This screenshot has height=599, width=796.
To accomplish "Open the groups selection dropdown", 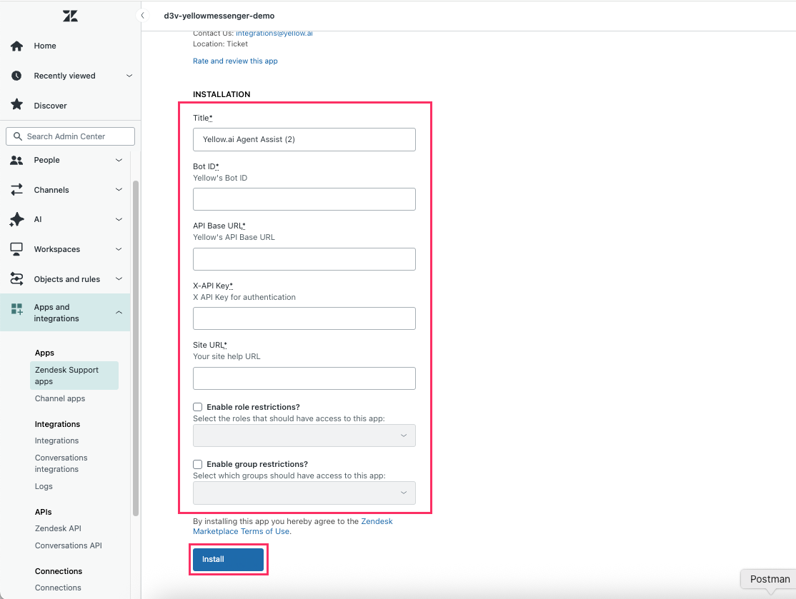I will coord(304,493).
